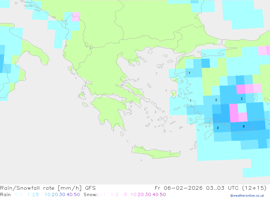Viewport: 270px width, 198px height.
Task: Pick the 5 value in the Snow legend
Action: coord(126,194)
